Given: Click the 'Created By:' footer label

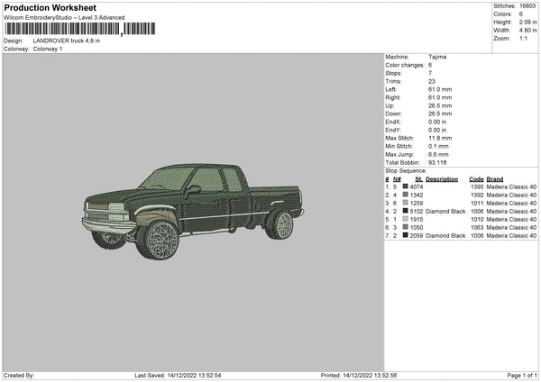Looking at the screenshot, I should [x=19, y=375].
